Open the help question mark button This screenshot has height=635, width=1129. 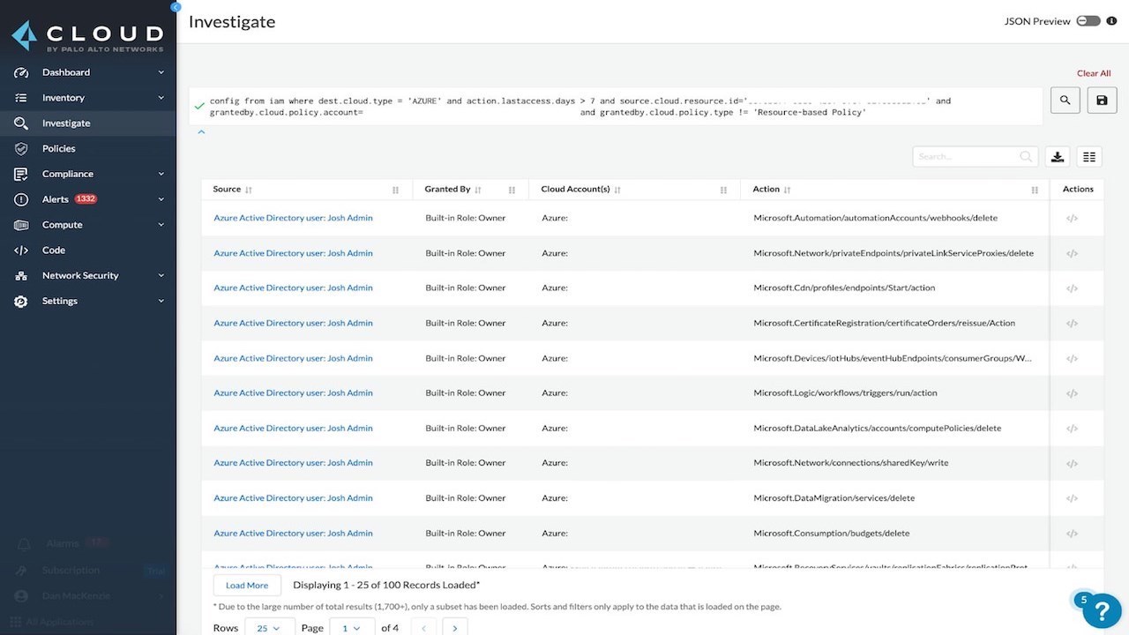point(1102,610)
